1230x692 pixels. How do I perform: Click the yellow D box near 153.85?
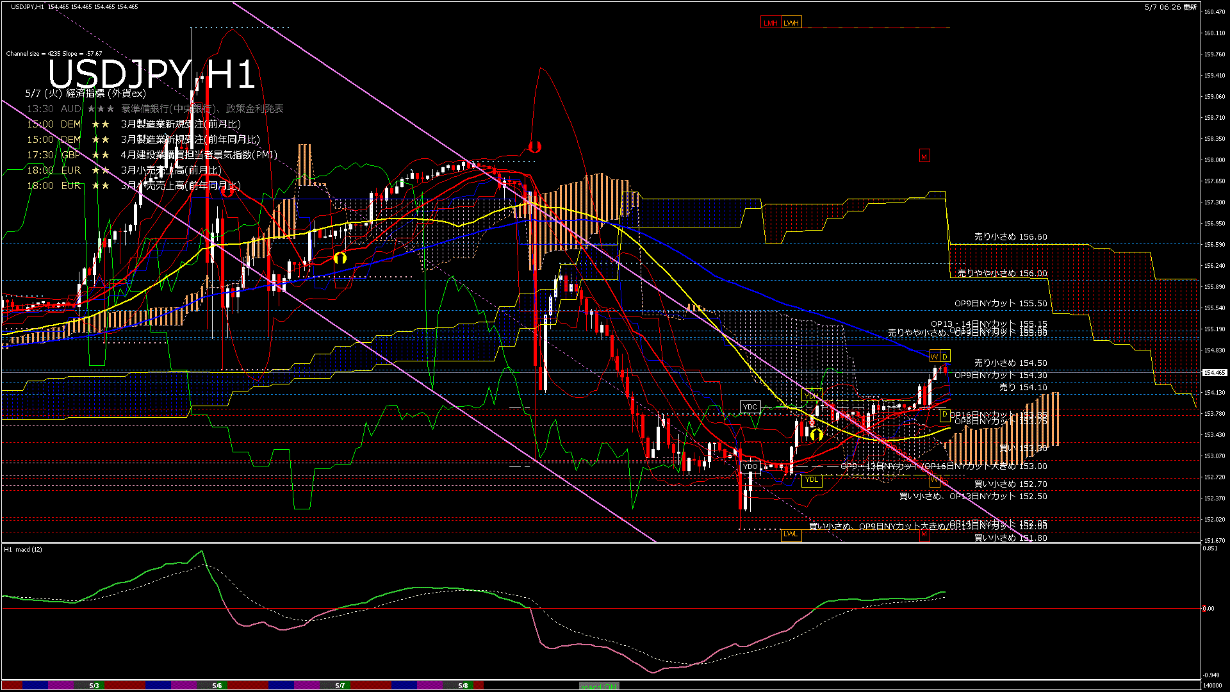(x=944, y=415)
